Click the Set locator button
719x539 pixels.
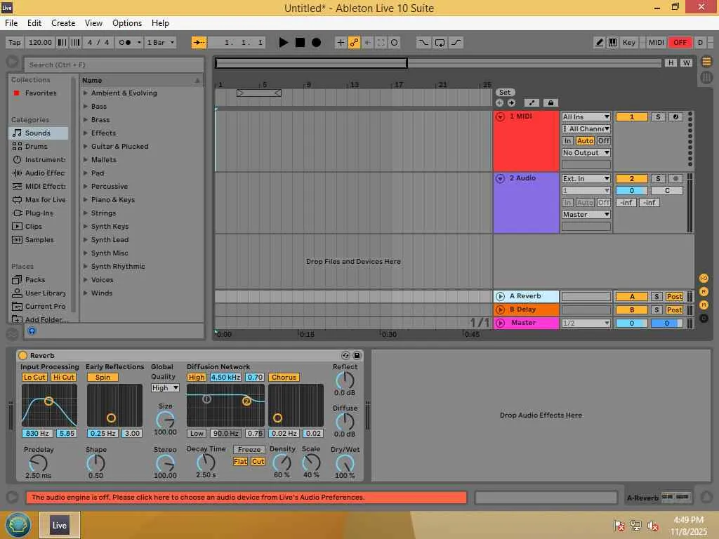pyautogui.click(x=505, y=92)
